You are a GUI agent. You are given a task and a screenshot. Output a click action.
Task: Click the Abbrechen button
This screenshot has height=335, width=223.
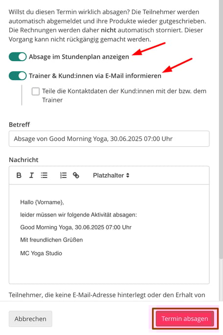point(30,319)
